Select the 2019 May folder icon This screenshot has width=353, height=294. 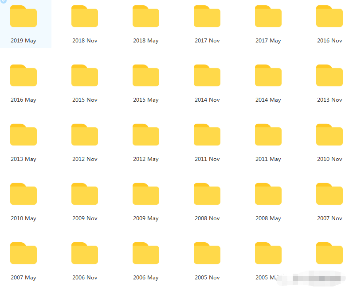click(24, 16)
